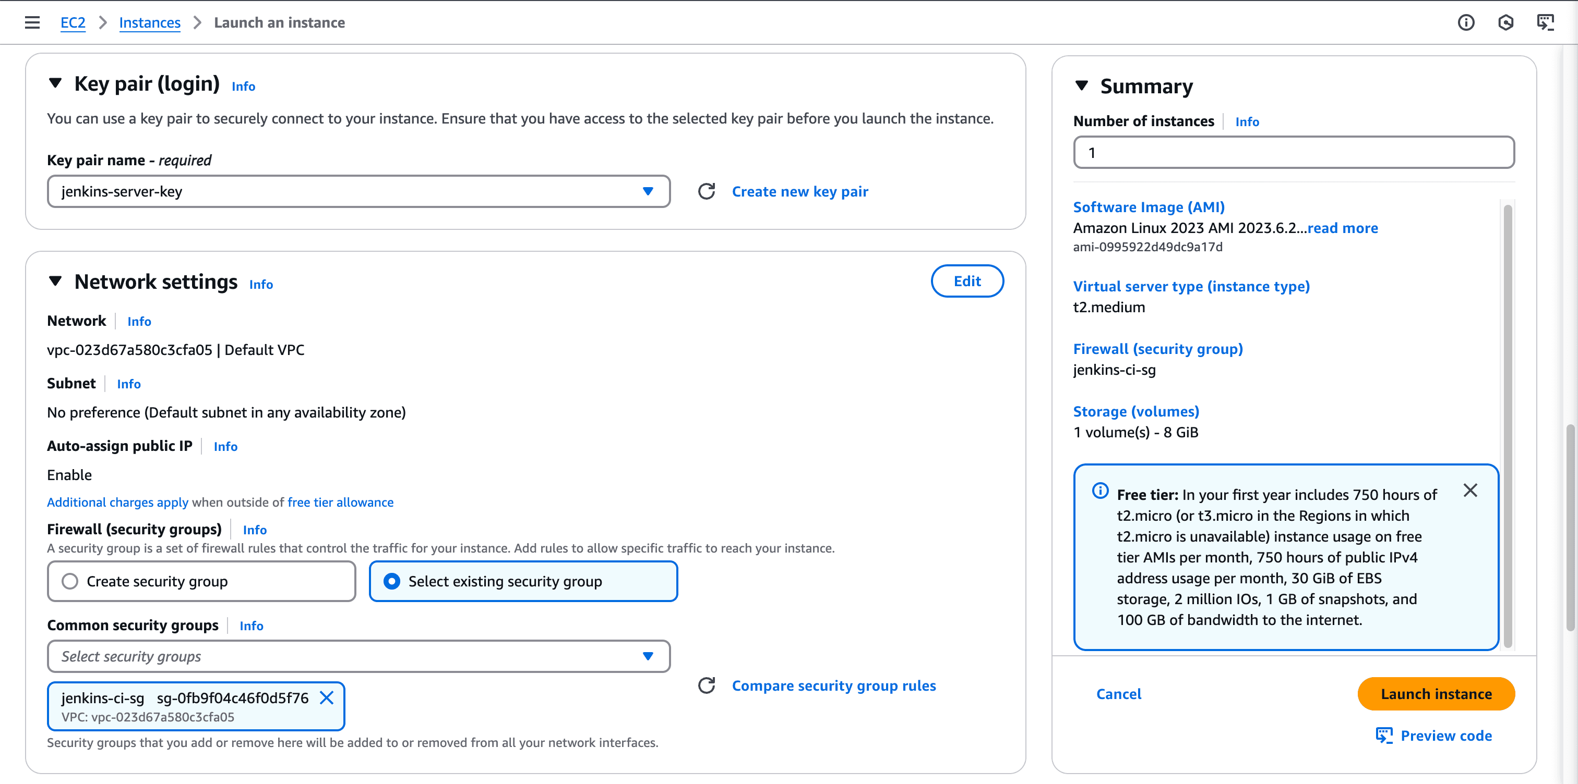Edit the Network settings
The width and height of the screenshot is (1578, 784).
coord(966,281)
